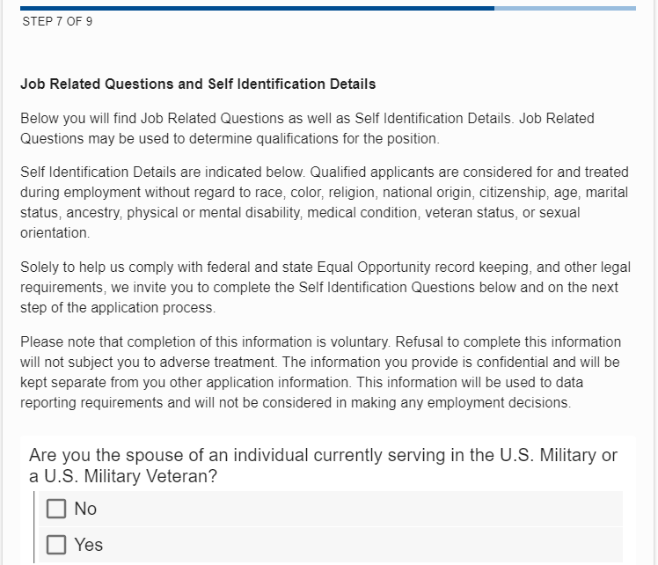Image resolution: width=658 pixels, height=565 pixels.
Task: Check the No checkbox
Action: pos(56,509)
